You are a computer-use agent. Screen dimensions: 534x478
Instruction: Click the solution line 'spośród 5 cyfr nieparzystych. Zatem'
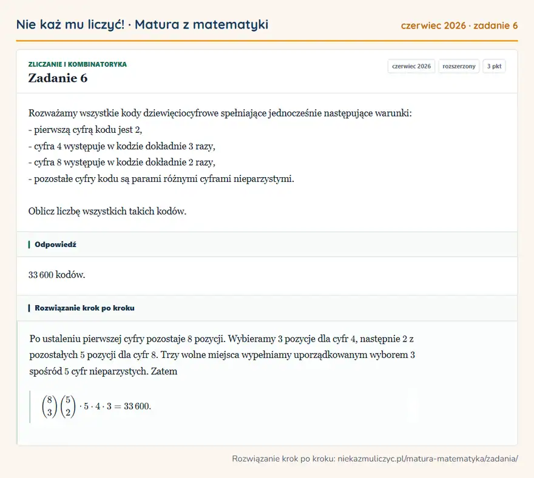tap(103, 371)
